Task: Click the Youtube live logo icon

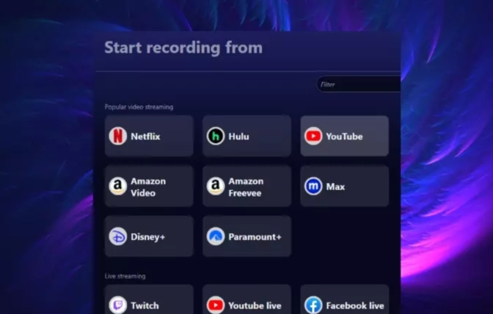Action: (216, 305)
